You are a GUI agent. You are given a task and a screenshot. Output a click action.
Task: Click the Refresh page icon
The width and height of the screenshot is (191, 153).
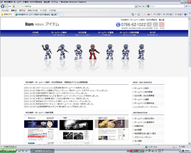coord(140,6)
